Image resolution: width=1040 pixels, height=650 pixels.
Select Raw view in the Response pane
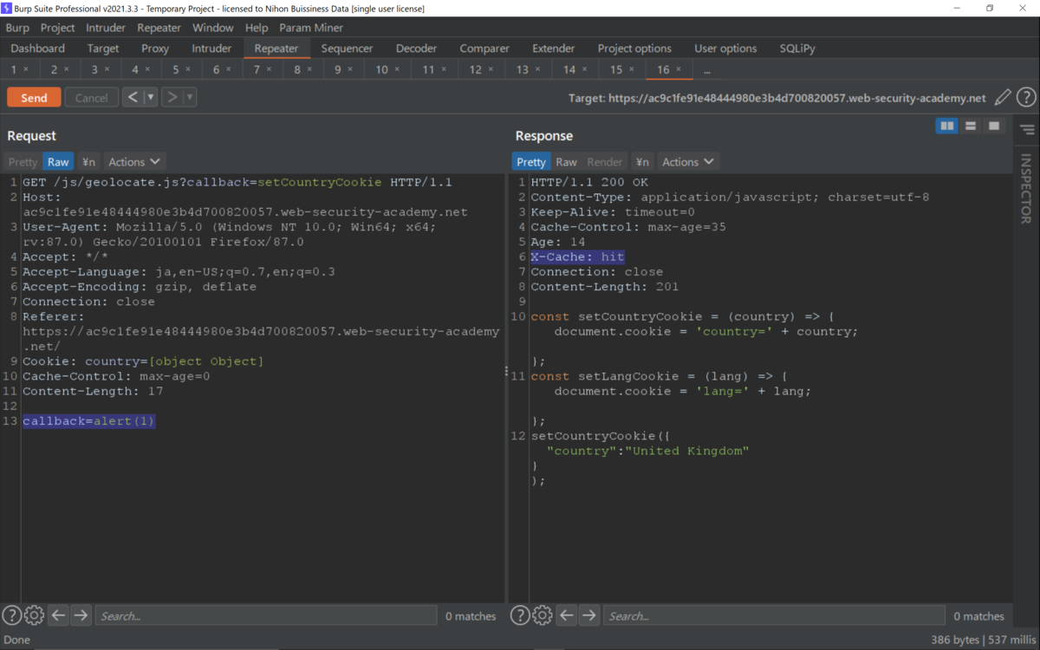point(566,162)
